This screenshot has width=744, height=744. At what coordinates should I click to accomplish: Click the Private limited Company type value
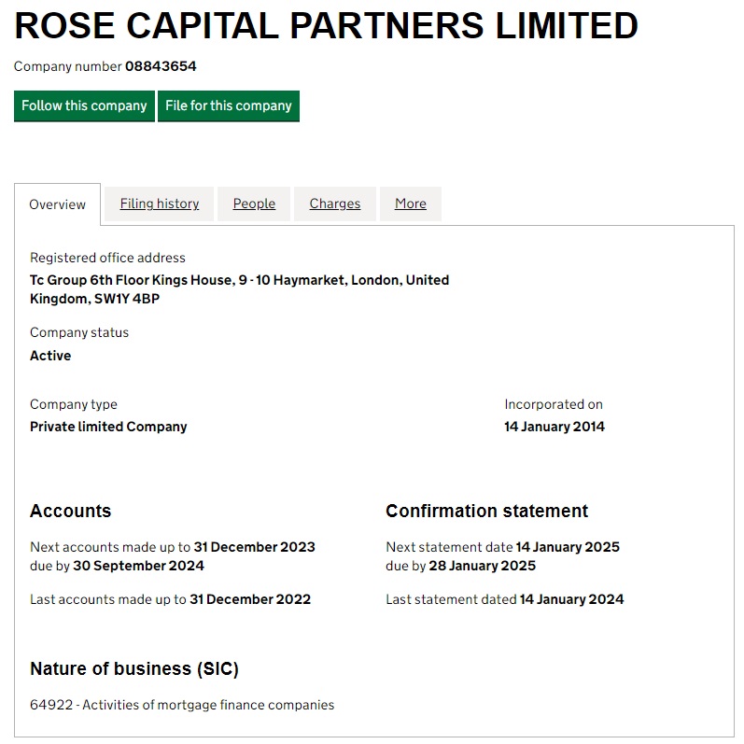[108, 427]
